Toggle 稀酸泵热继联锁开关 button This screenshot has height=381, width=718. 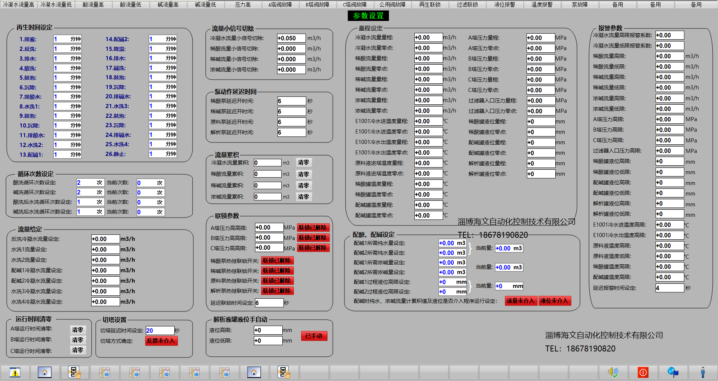click(x=277, y=261)
